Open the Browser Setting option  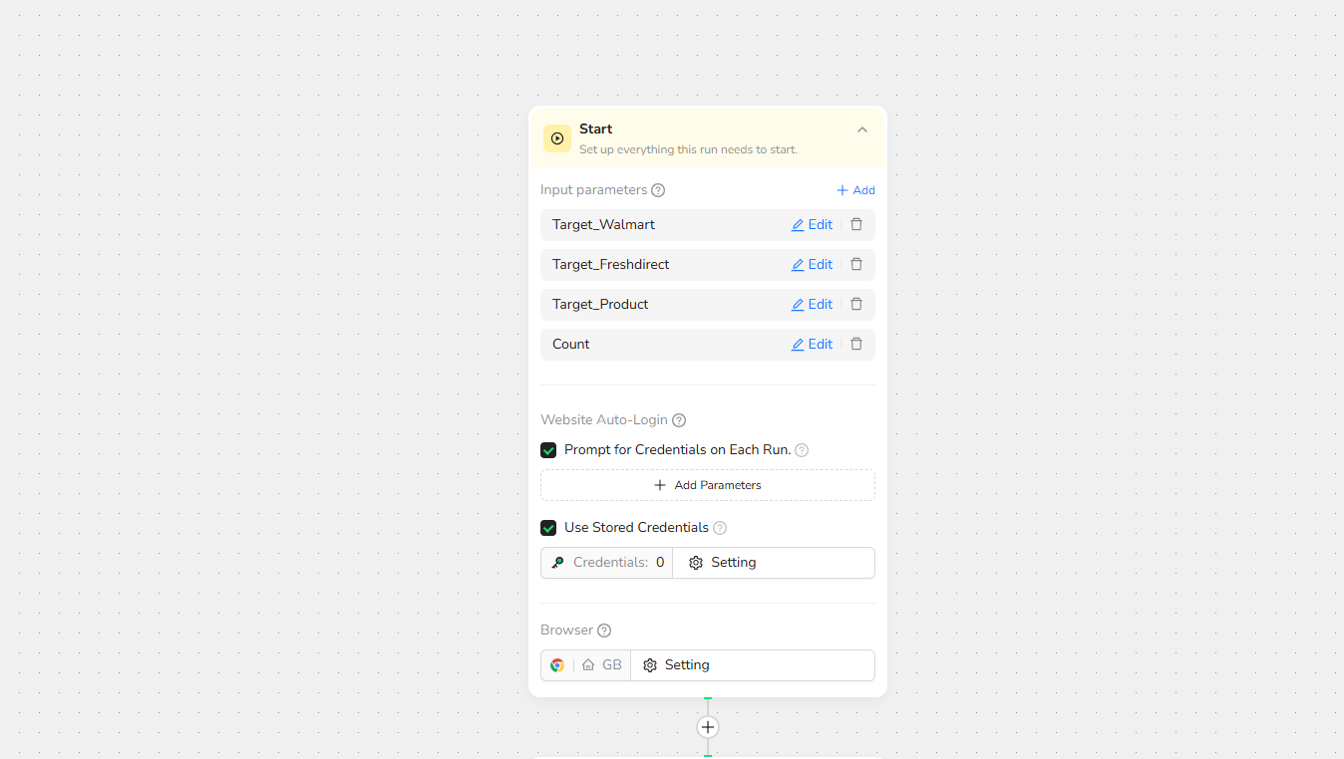(x=677, y=665)
